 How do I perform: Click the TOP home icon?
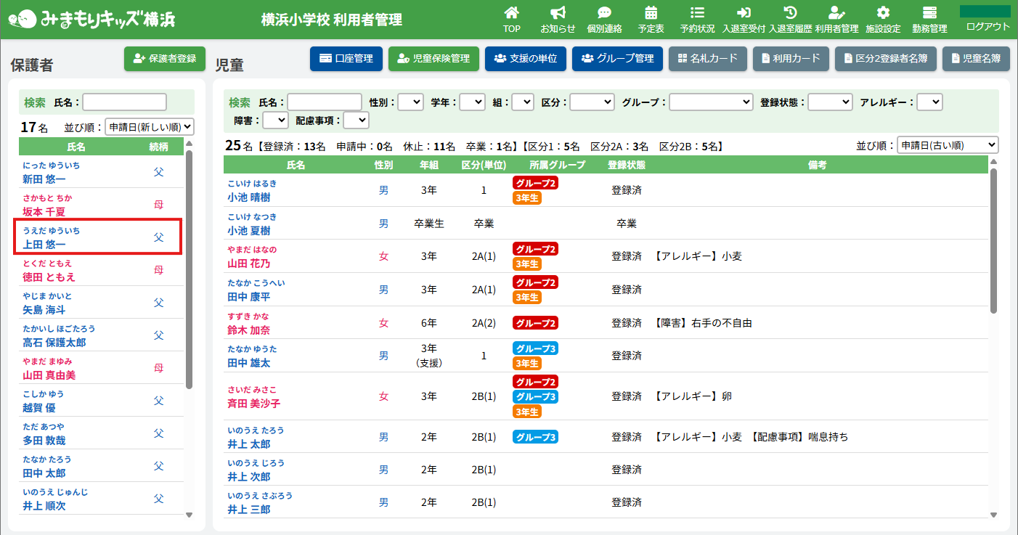(x=512, y=13)
